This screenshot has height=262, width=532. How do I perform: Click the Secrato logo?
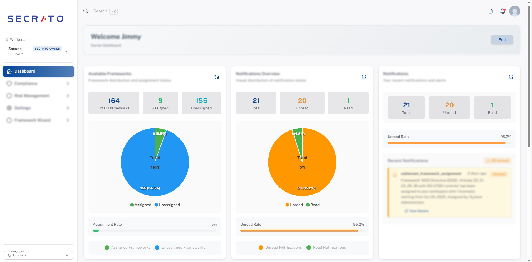tap(36, 19)
